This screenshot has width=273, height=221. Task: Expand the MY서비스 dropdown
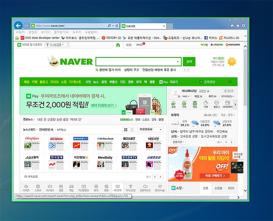(227, 96)
